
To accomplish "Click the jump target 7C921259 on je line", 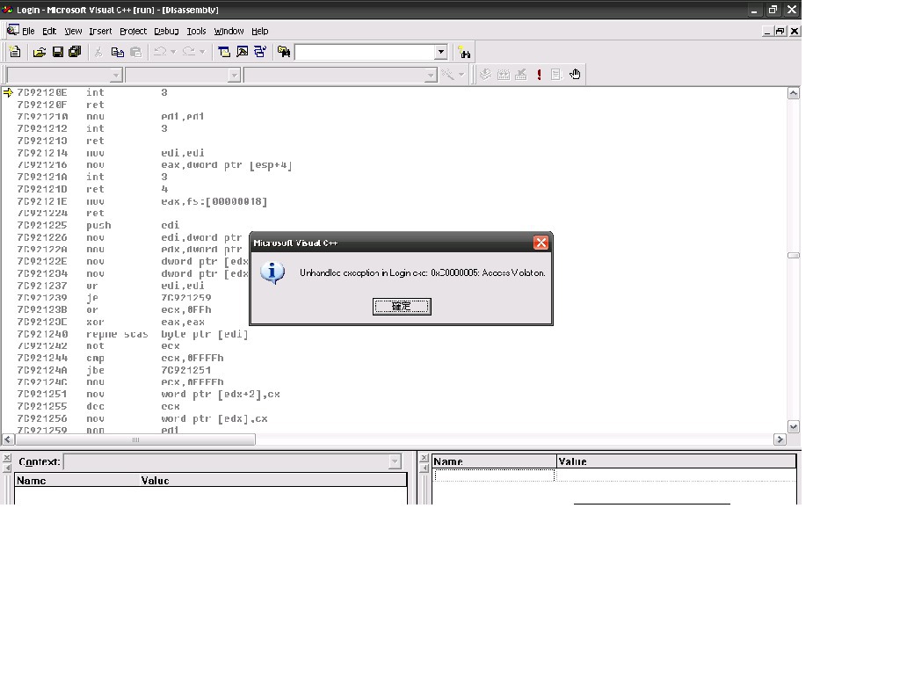I will [x=186, y=298].
